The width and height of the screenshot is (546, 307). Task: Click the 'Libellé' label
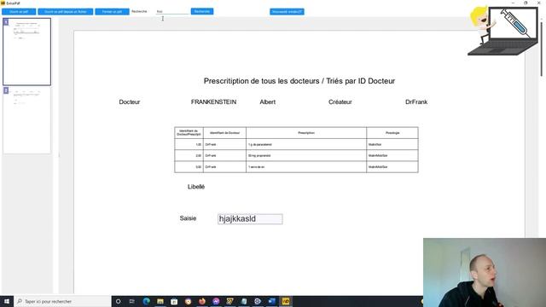click(196, 187)
